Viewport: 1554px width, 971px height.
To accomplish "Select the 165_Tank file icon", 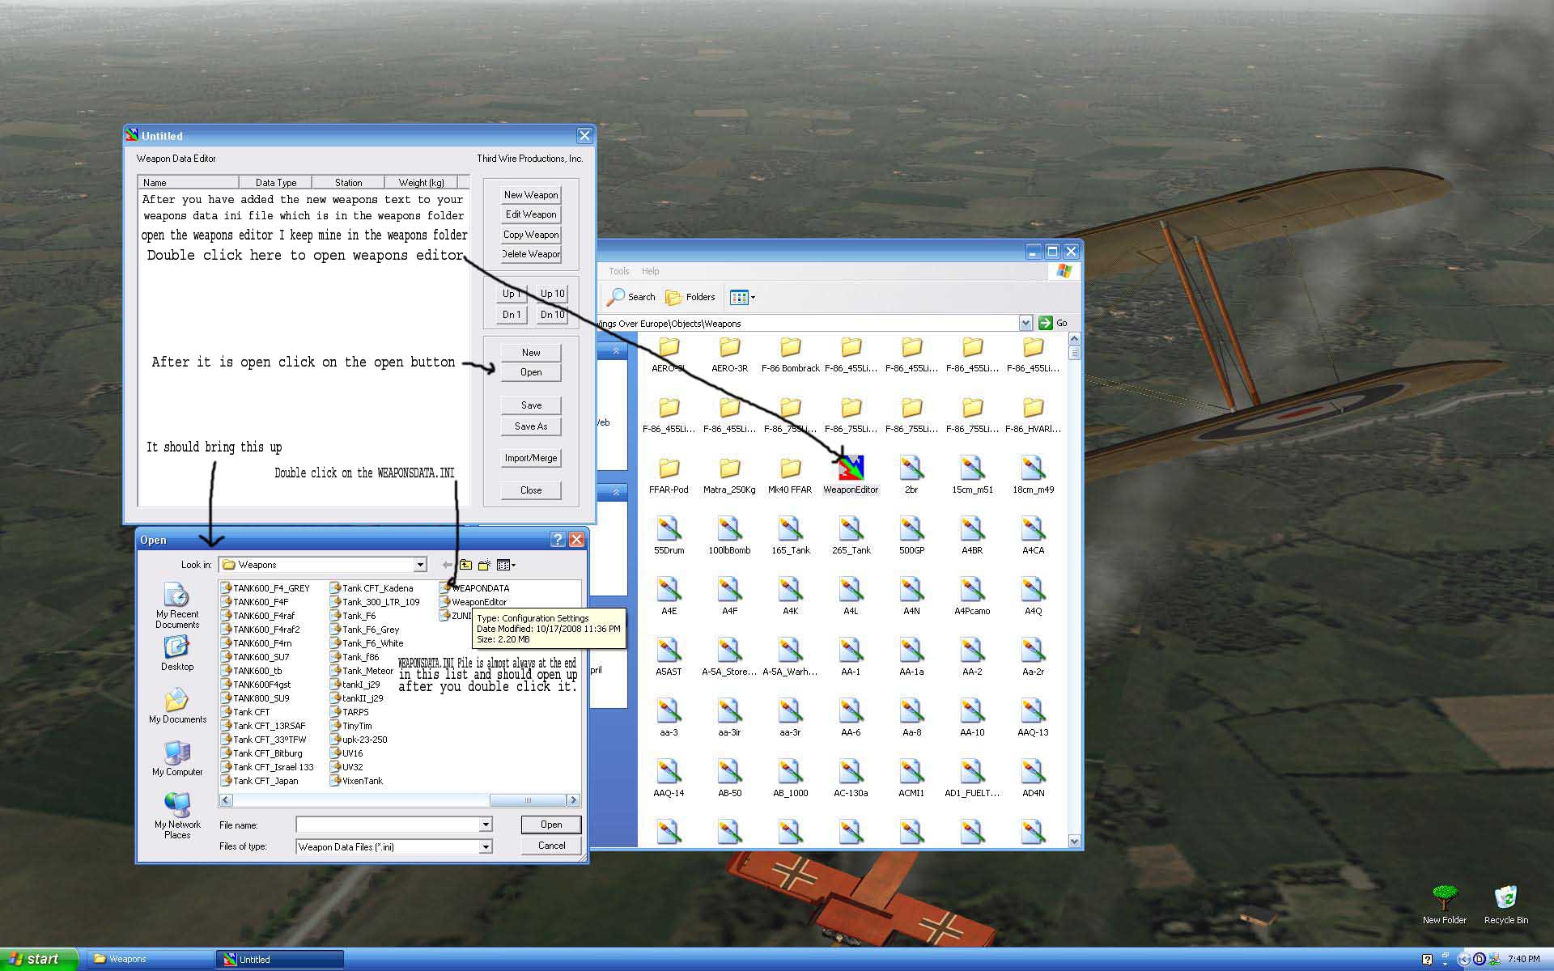I will coord(790,535).
